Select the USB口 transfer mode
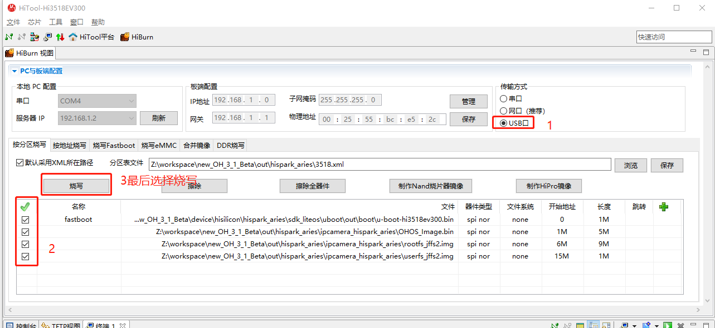Viewport: 715px width, 328px height. click(x=504, y=123)
